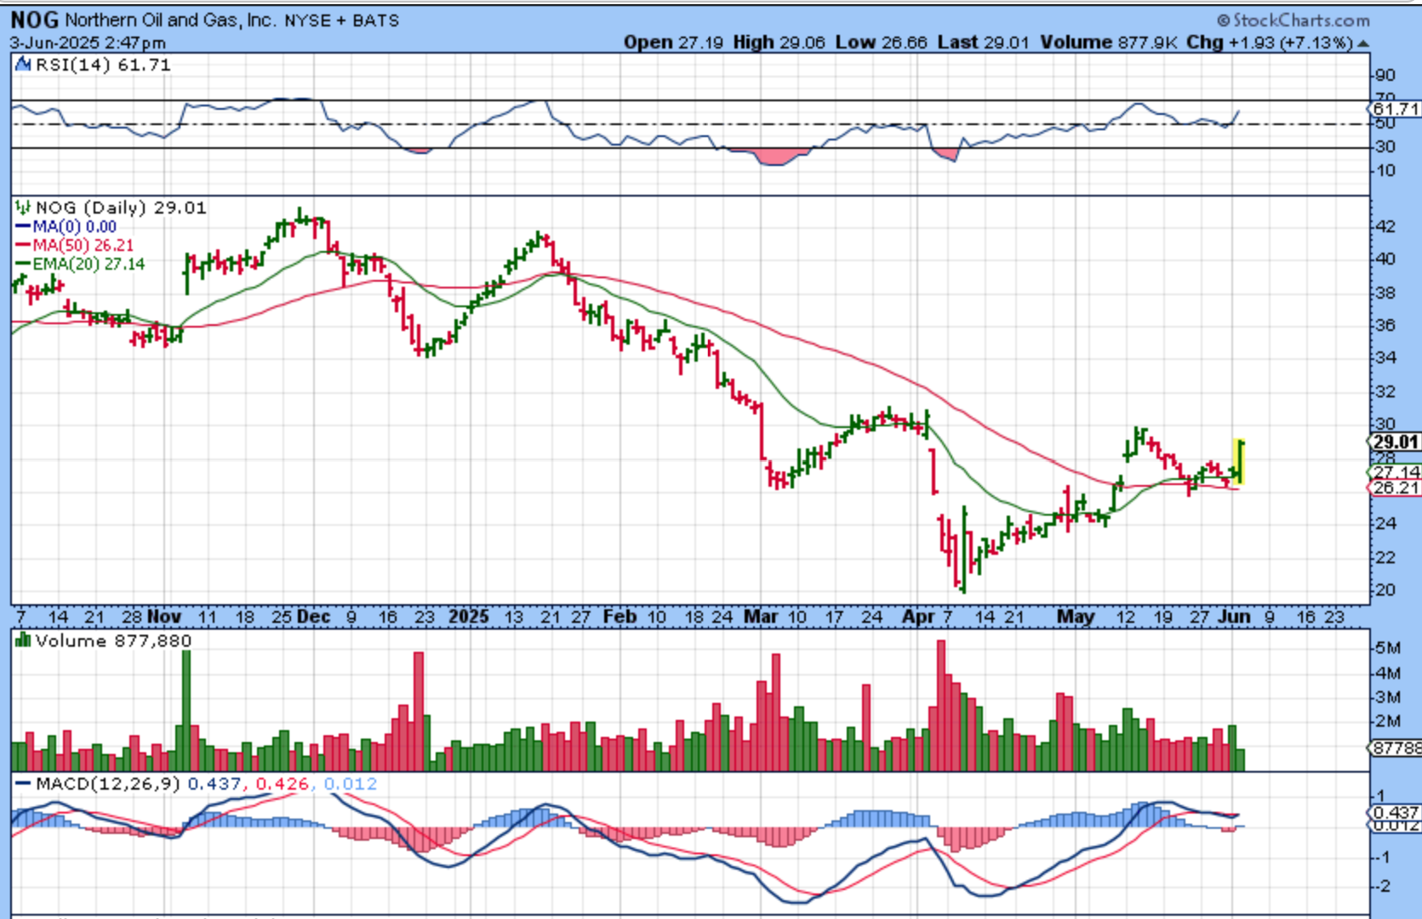
Task: Click the 29.01 last price tag on the right axis
Action: click(1396, 442)
